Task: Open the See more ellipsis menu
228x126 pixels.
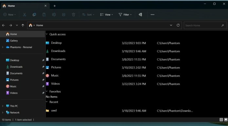Action: click(x=152, y=14)
